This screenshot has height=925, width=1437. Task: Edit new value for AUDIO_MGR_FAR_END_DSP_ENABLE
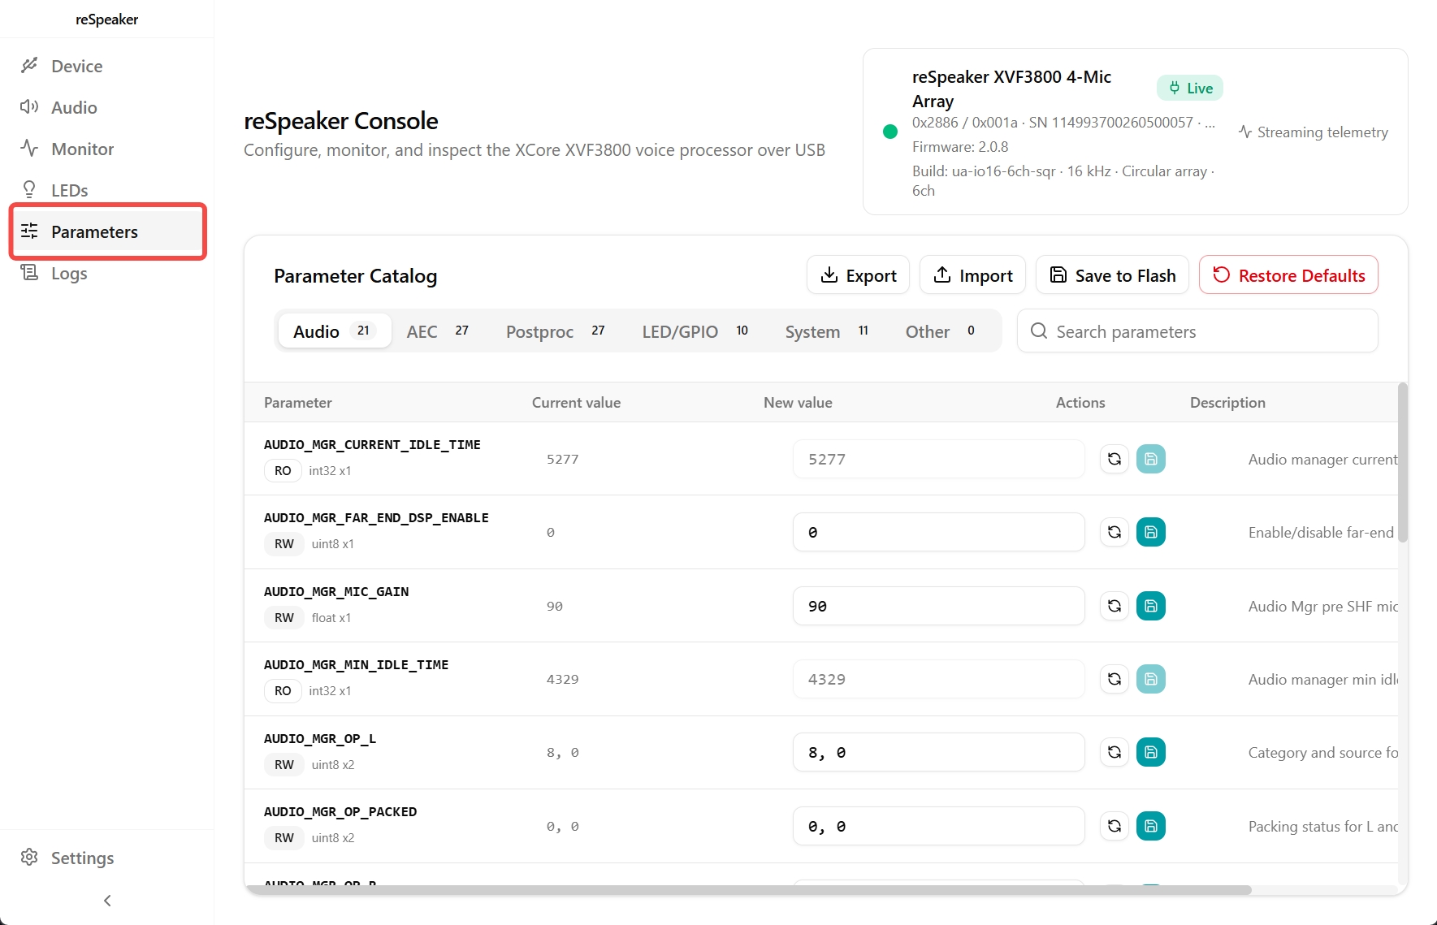pos(939,532)
